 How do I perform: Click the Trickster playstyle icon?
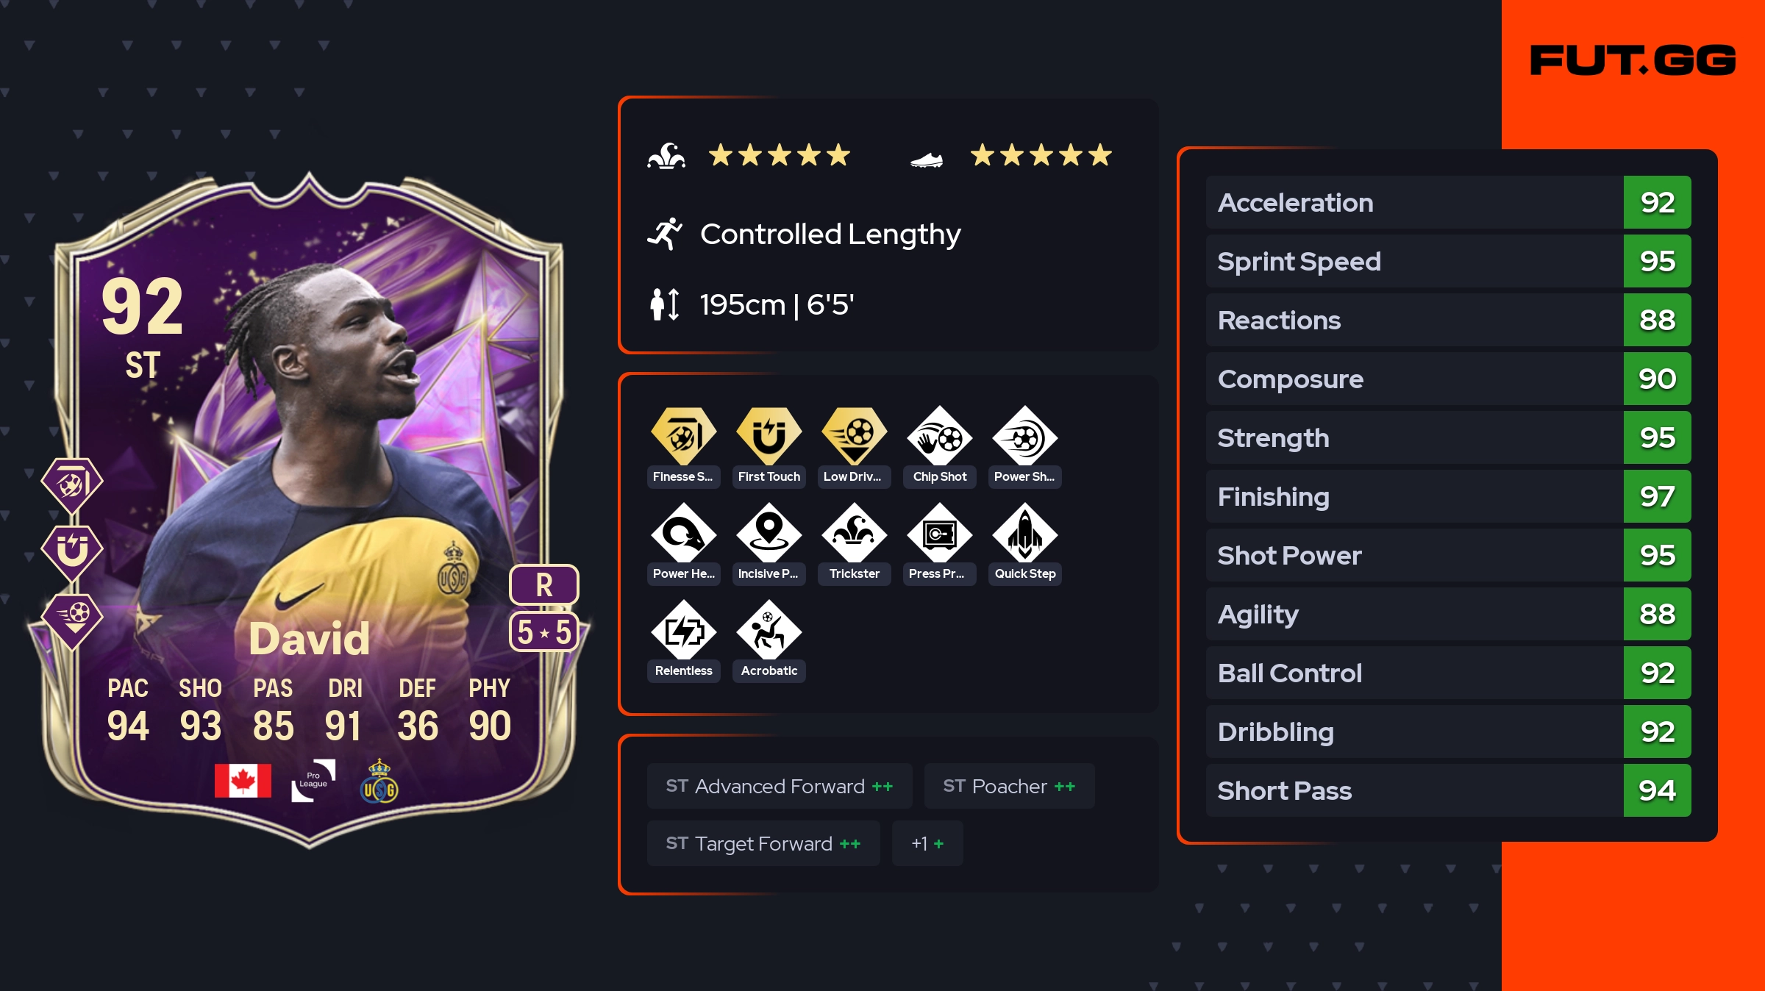(x=854, y=533)
